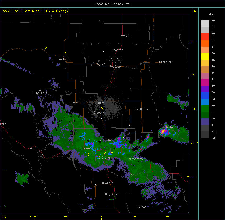Select the light gray legend swatch between 80 and 70
Viewport: 225px width, 220px height.
[x=205, y=24]
